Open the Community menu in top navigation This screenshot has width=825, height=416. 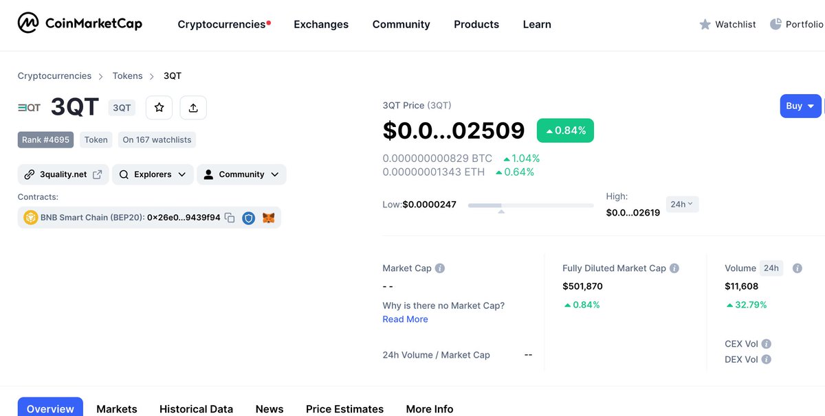click(x=401, y=24)
